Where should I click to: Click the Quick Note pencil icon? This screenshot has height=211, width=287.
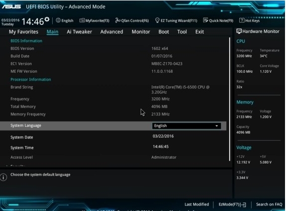click(205, 20)
